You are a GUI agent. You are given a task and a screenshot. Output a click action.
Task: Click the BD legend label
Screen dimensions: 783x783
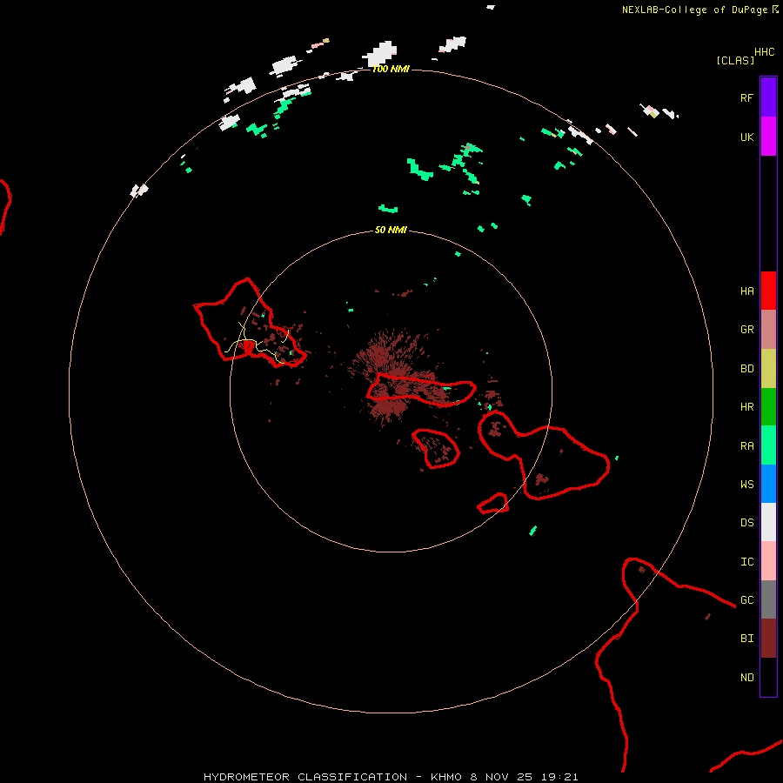pos(746,369)
